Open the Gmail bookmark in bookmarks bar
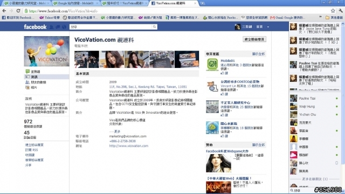The height and width of the screenshot is (194, 345). click(x=288, y=18)
